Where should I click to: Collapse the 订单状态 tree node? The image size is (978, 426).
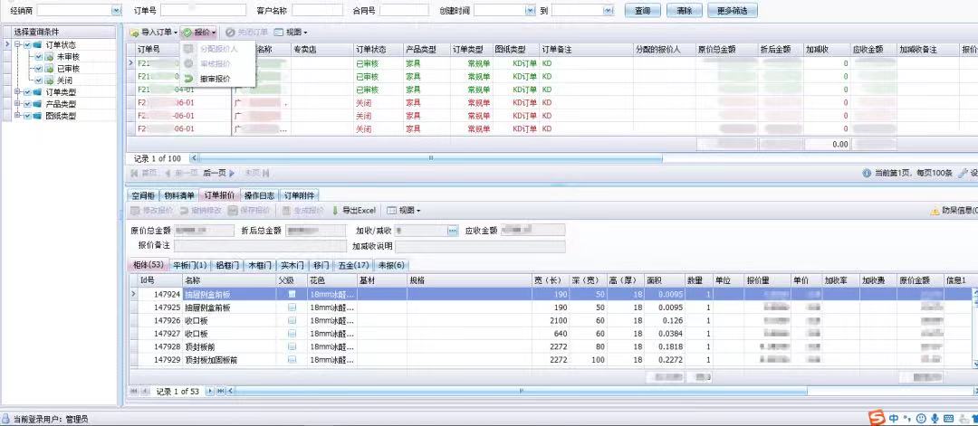17,45
